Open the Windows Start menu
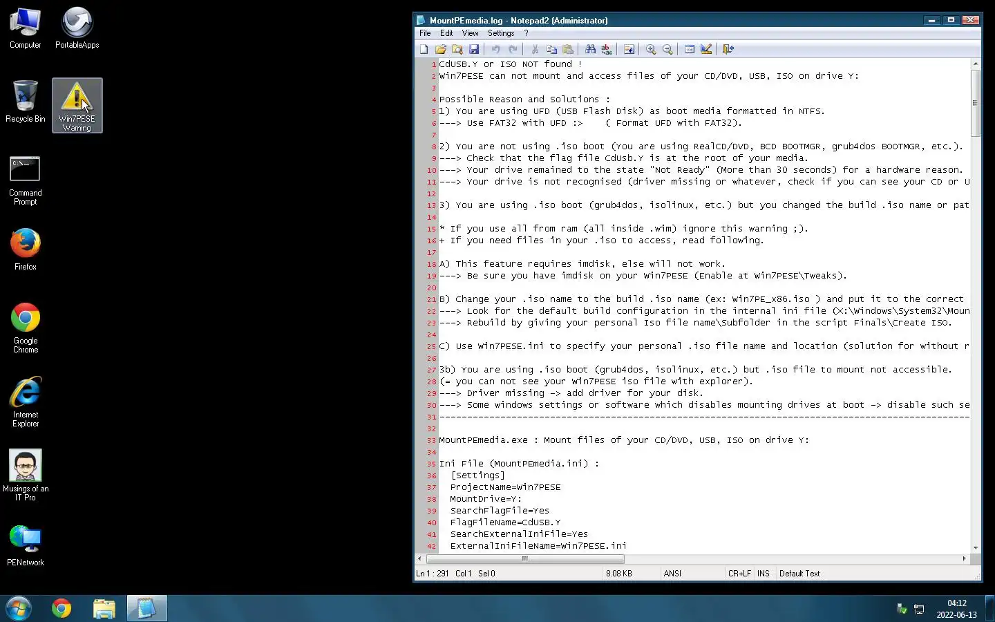Screen dimensions: 995x622 coord(19,608)
